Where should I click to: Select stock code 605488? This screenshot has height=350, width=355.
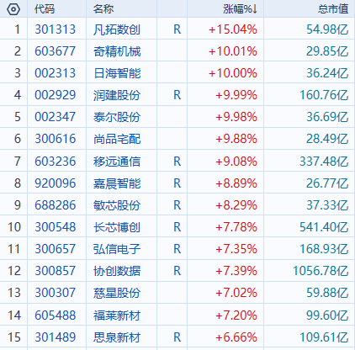click(56, 316)
